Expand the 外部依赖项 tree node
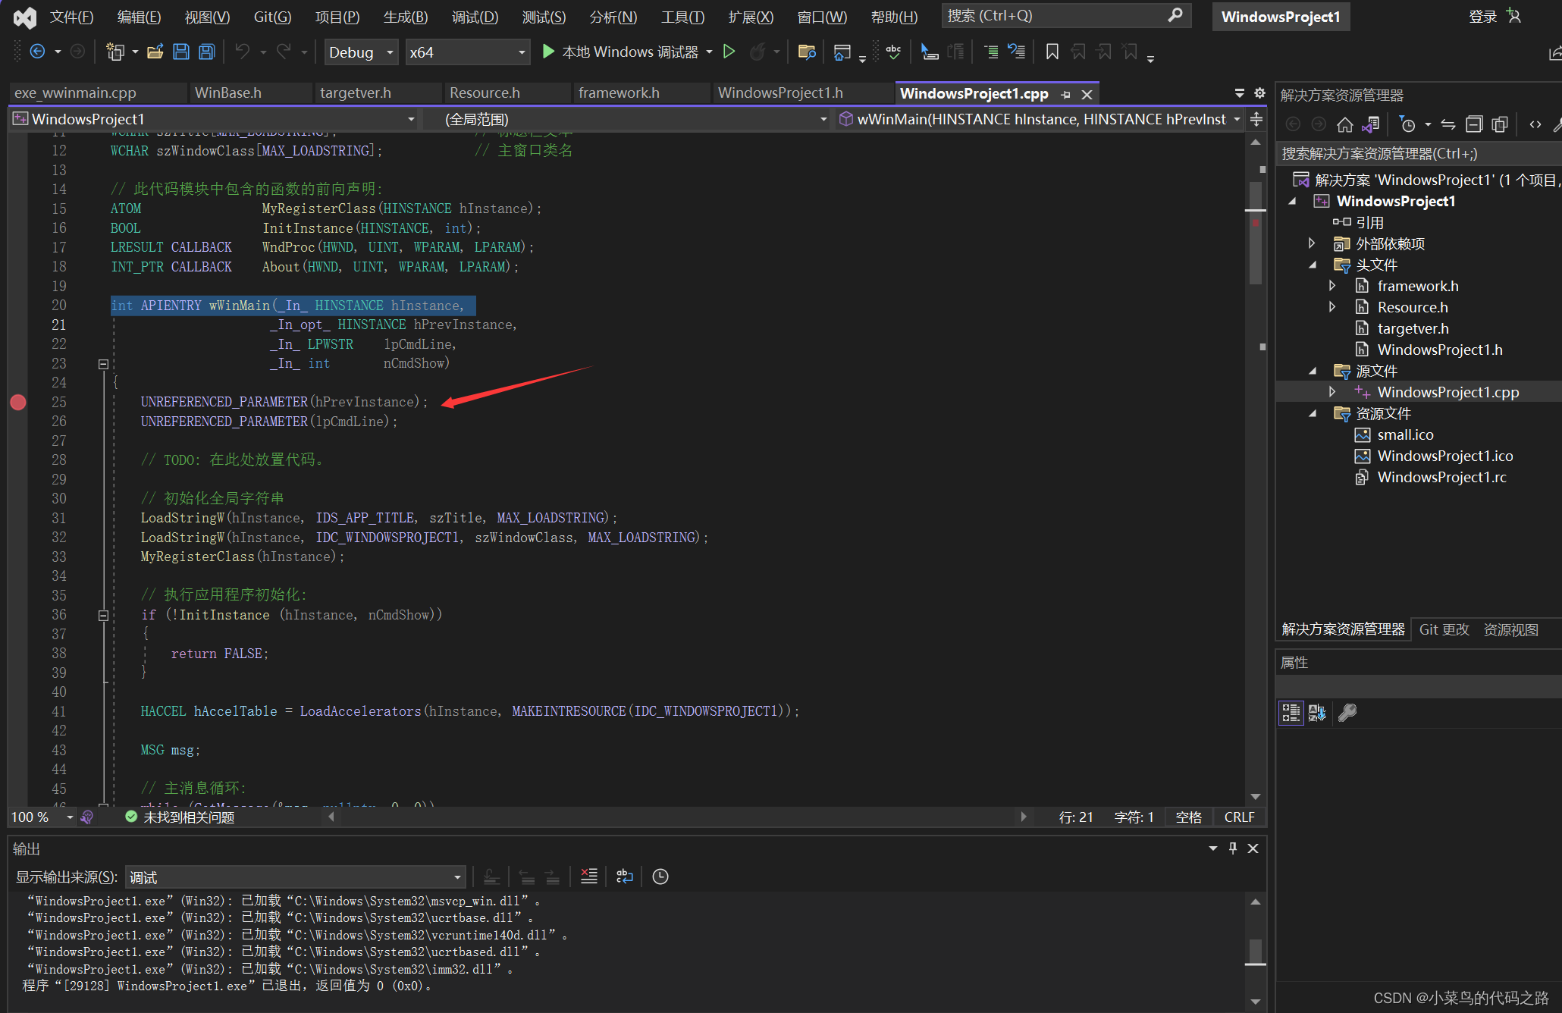Screen dimensions: 1562x1013 pyautogui.click(x=1312, y=243)
